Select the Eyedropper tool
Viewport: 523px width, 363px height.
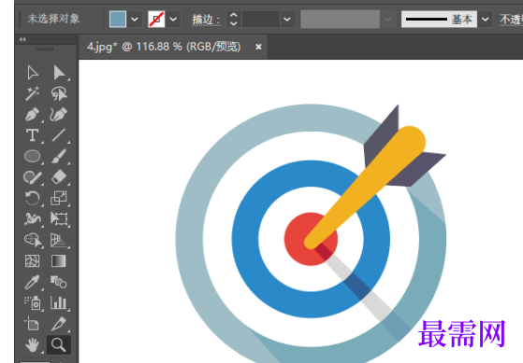[x=33, y=282]
